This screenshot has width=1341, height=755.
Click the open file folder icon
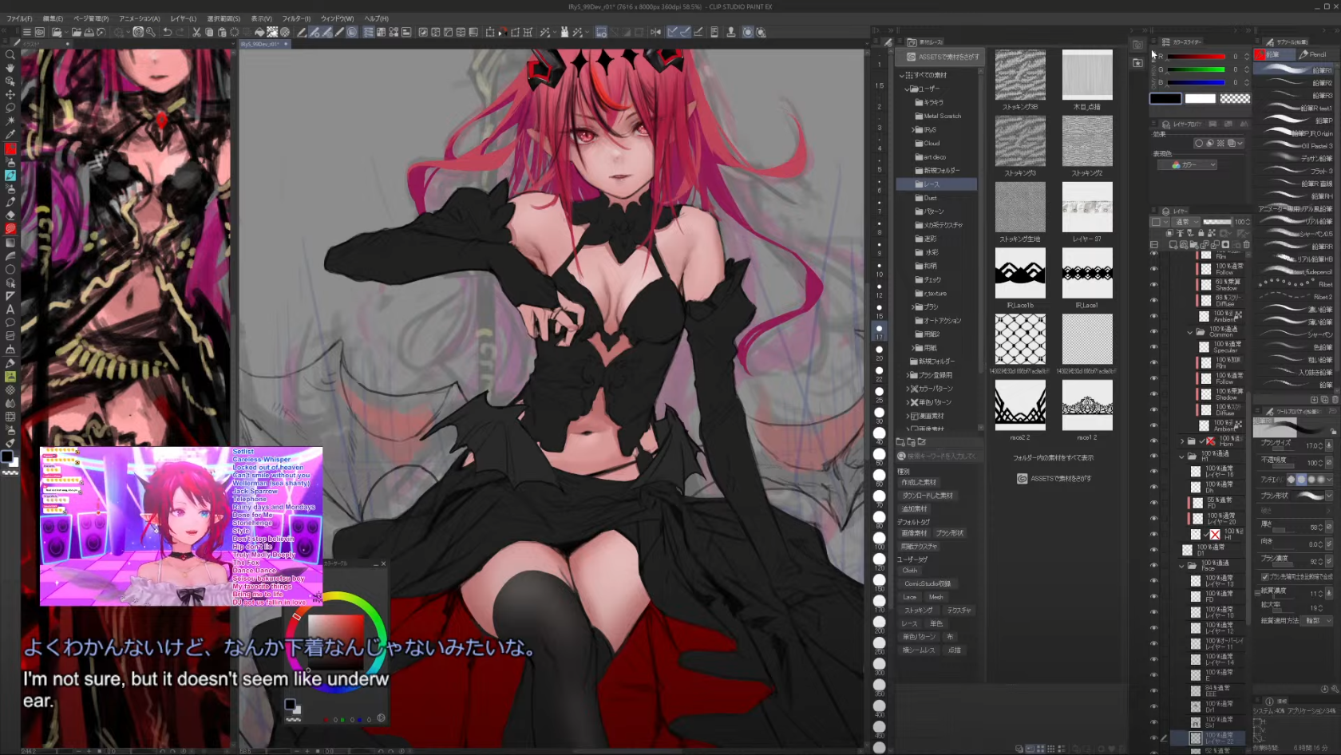click(x=77, y=32)
